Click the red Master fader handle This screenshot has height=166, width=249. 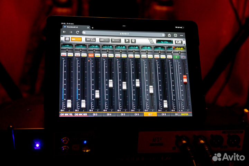[185, 79]
